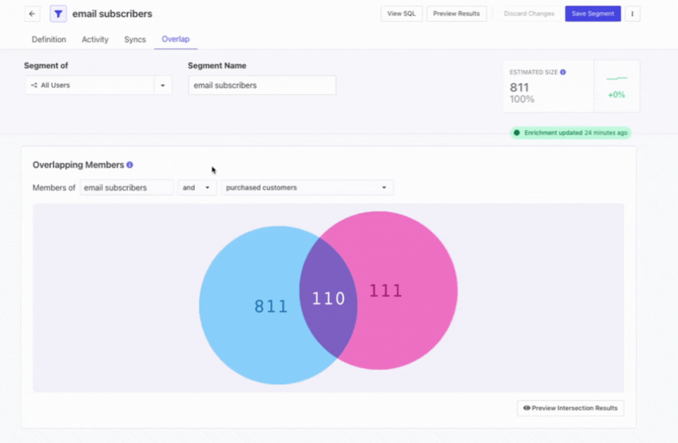Click the Segment Name input field

[x=262, y=85]
